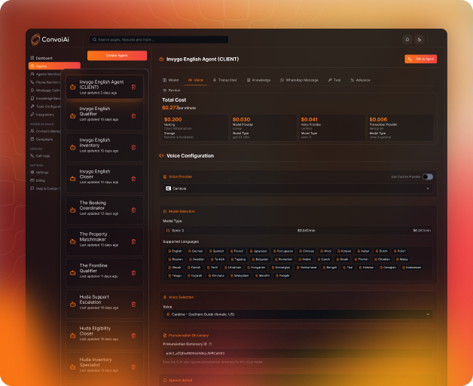Select The Booking Coordinator agent card
This screenshot has height=386, width=473.
point(105,210)
